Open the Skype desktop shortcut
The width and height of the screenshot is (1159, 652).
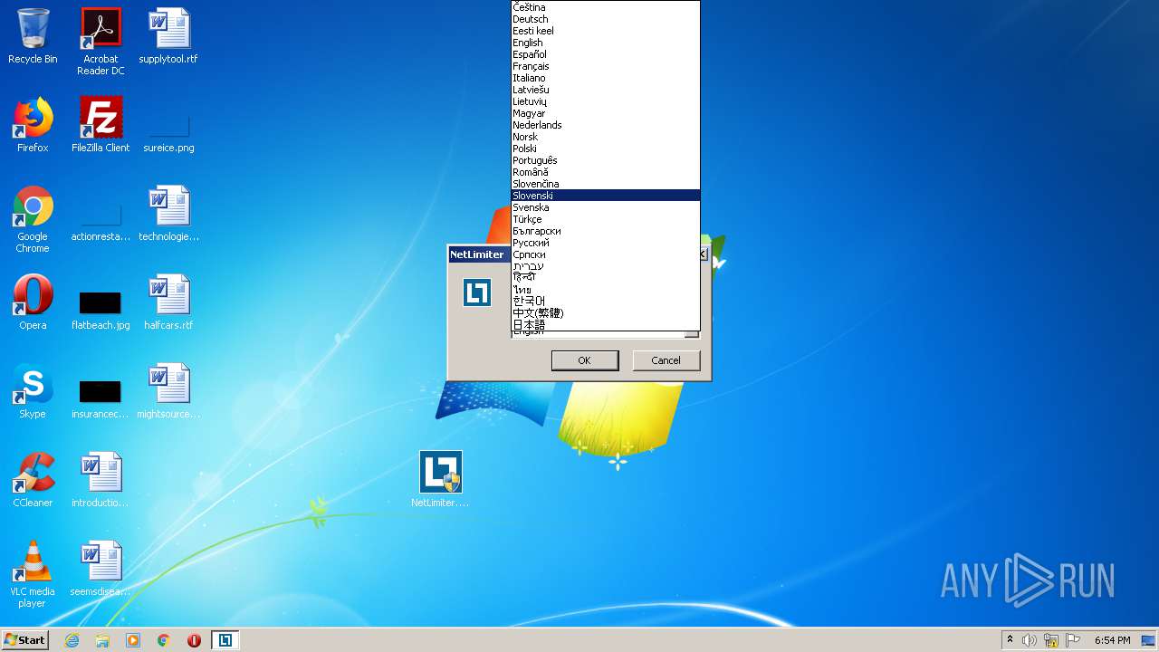pyautogui.click(x=33, y=391)
